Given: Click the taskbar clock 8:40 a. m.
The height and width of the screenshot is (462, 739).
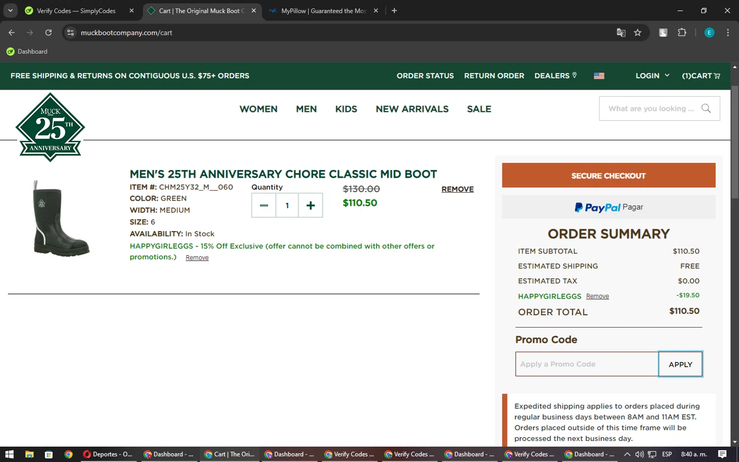Looking at the screenshot, I should [x=694, y=454].
